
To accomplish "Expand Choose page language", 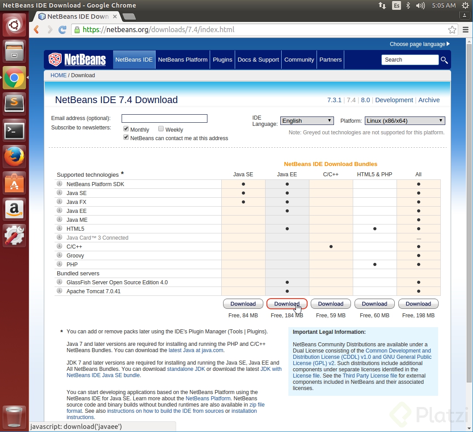I will pyautogui.click(x=420, y=44).
